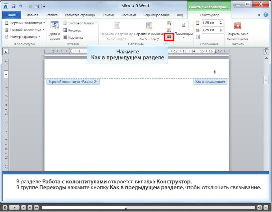
Task: Collapse the ribbon with the caret icon
Action: coord(259,15)
